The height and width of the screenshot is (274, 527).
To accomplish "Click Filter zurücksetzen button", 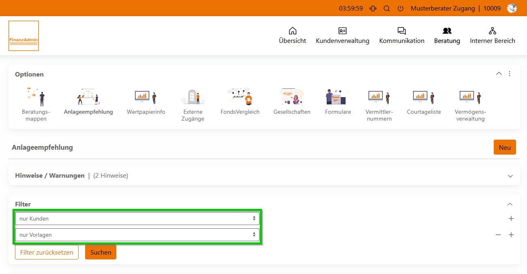I will pyautogui.click(x=47, y=252).
